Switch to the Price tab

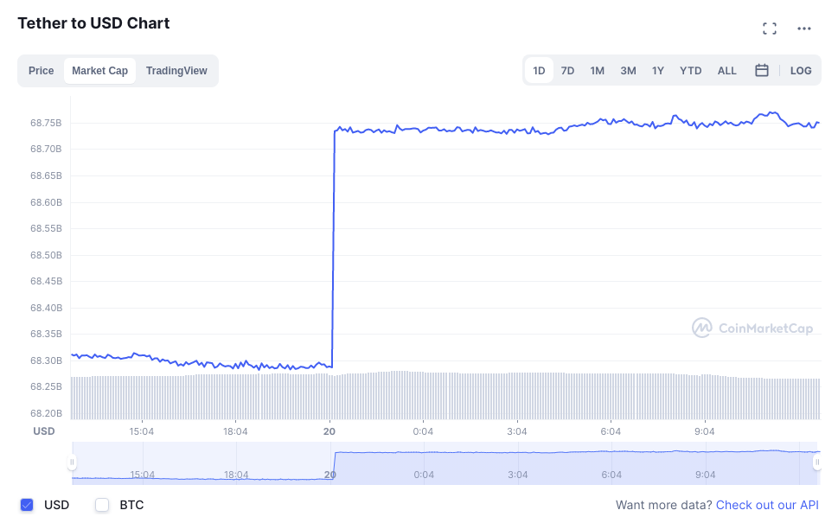pyautogui.click(x=42, y=71)
